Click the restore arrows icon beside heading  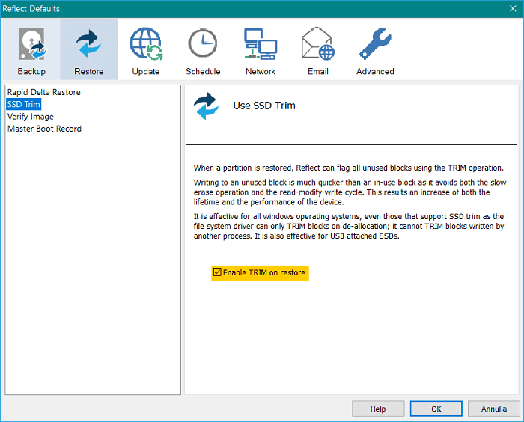[206, 105]
